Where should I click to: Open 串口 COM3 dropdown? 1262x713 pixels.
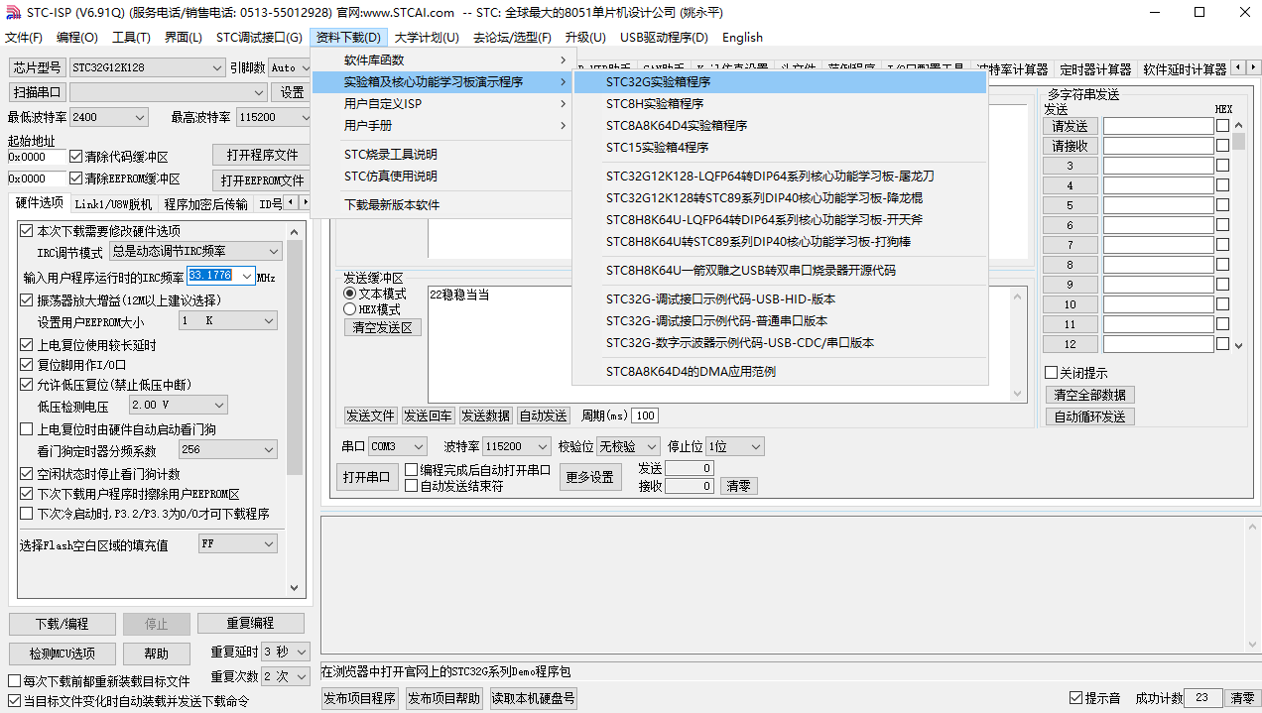point(397,447)
